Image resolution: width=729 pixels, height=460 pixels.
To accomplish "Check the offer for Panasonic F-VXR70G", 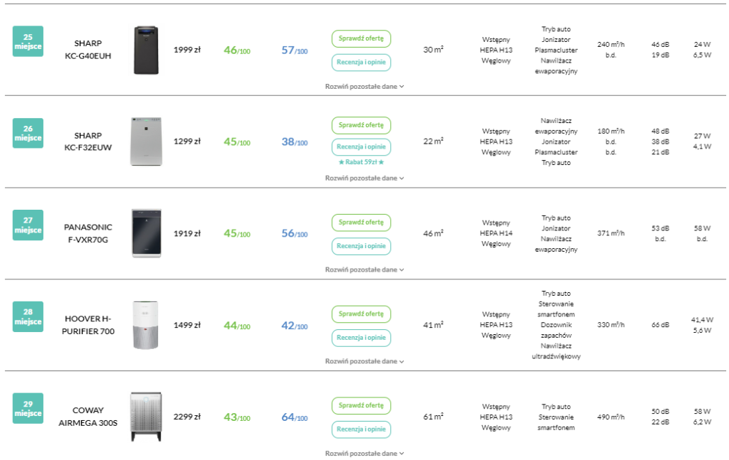I will pos(361,222).
